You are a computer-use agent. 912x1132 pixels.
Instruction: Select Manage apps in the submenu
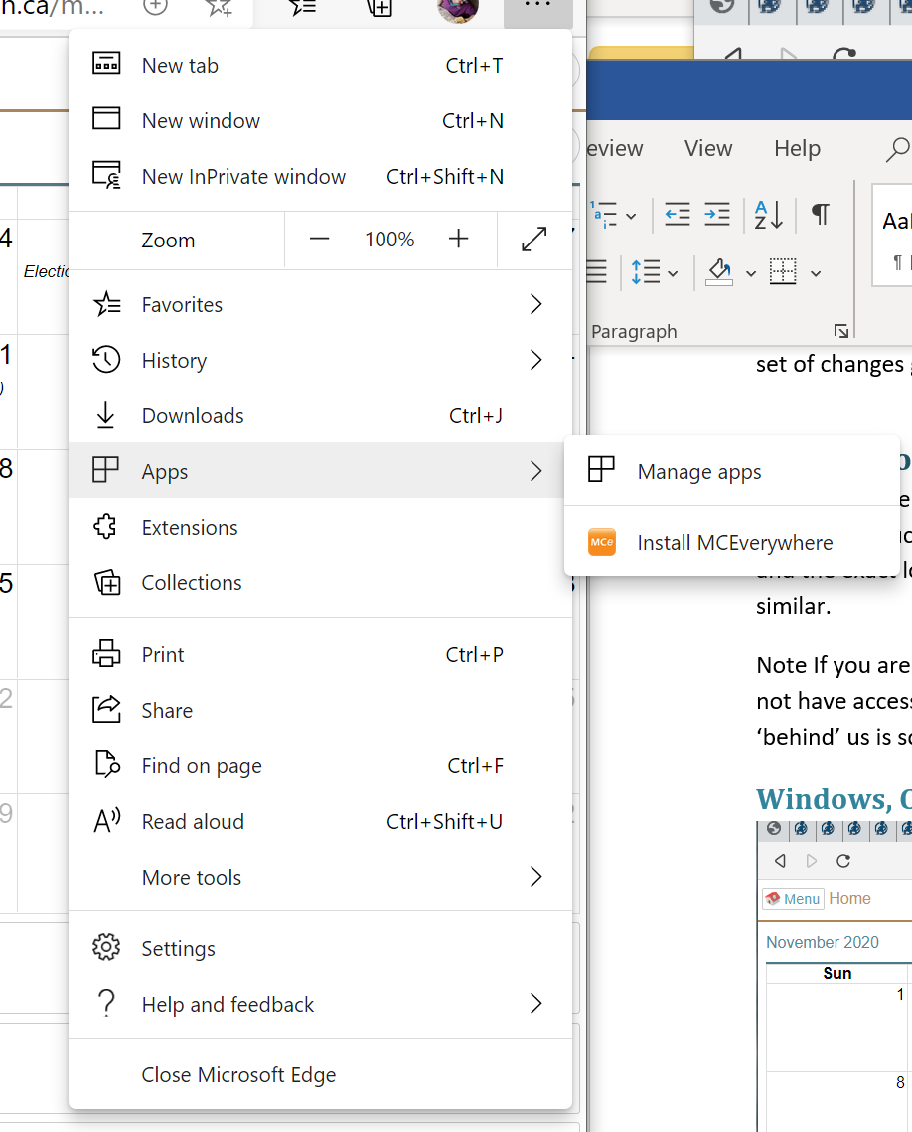731,471
